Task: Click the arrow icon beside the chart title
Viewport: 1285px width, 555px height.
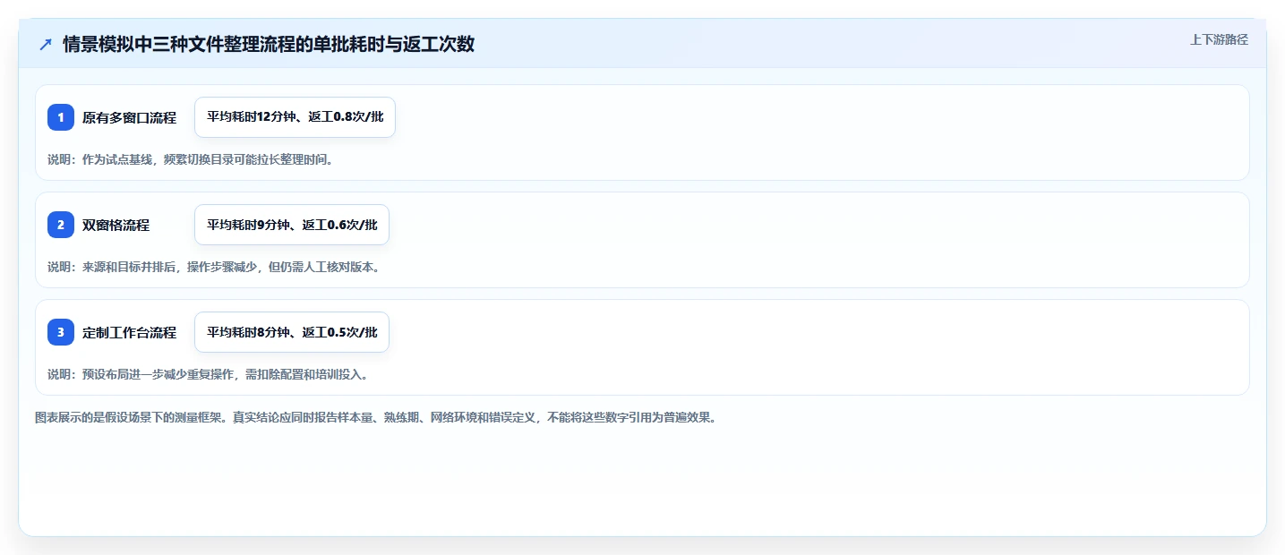Action: [x=46, y=44]
